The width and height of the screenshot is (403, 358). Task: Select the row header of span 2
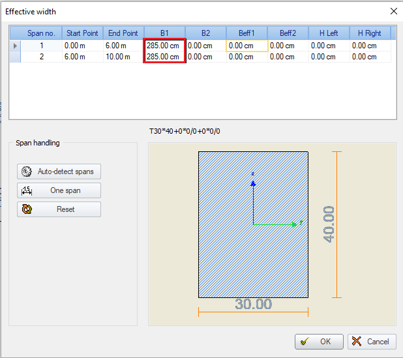pyautogui.click(x=15, y=57)
